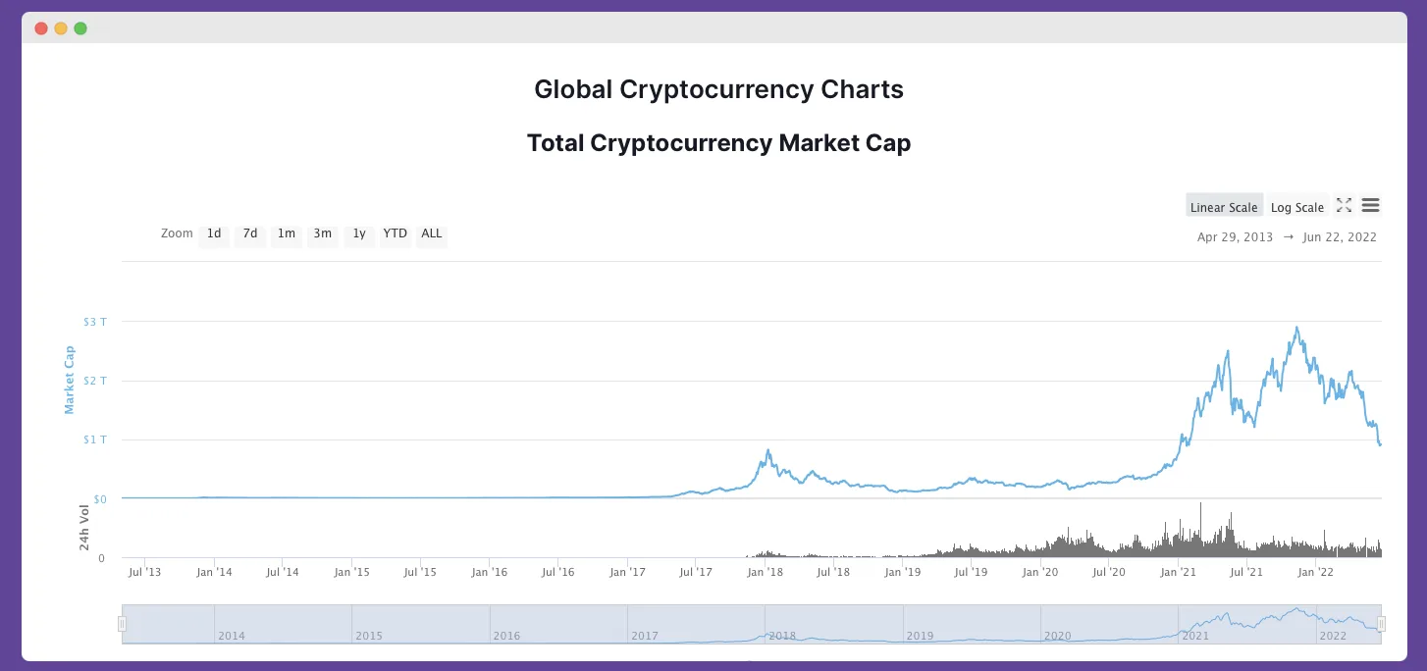Switch the chart to Log Scale
Image resolution: width=1427 pixels, height=671 pixels.
[x=1296, y=207]
